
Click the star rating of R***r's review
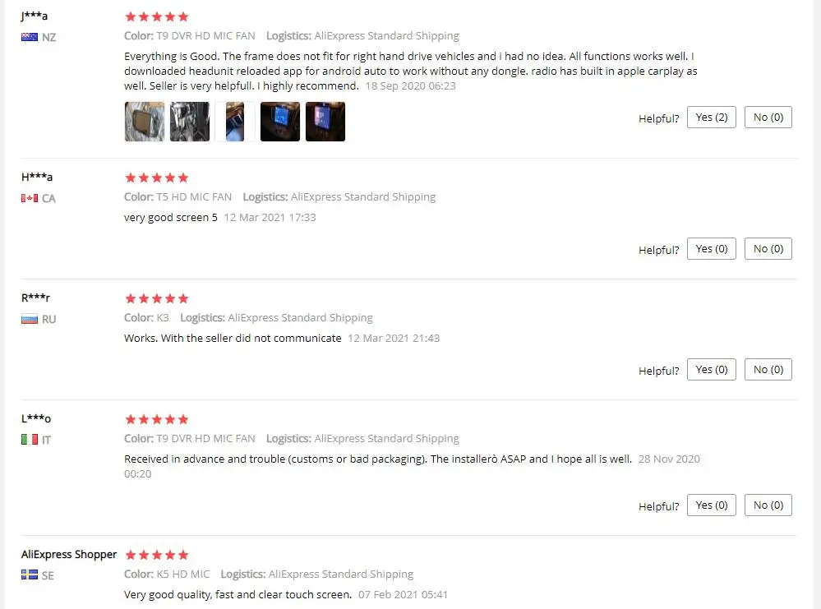pyautogui.click(x=156, y=299)
